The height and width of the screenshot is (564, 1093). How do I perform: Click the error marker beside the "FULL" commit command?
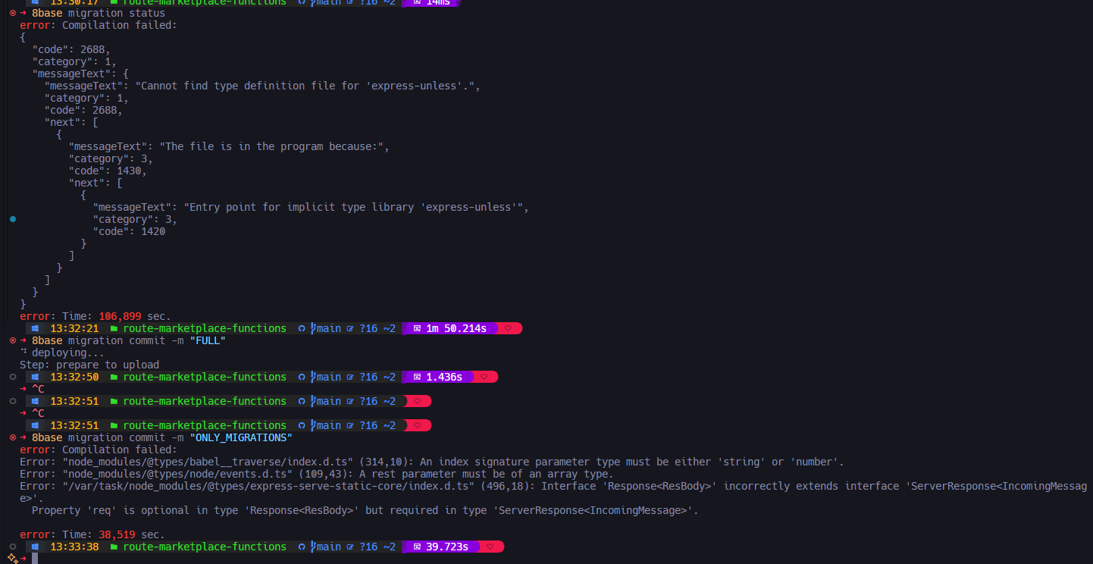coord(12,340)
